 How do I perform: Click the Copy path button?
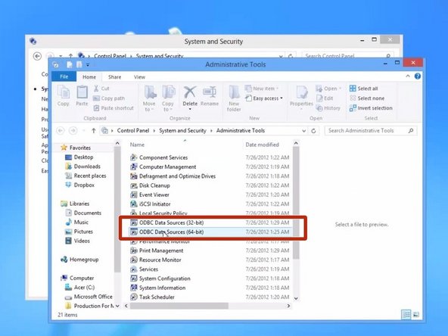(109, 98)
